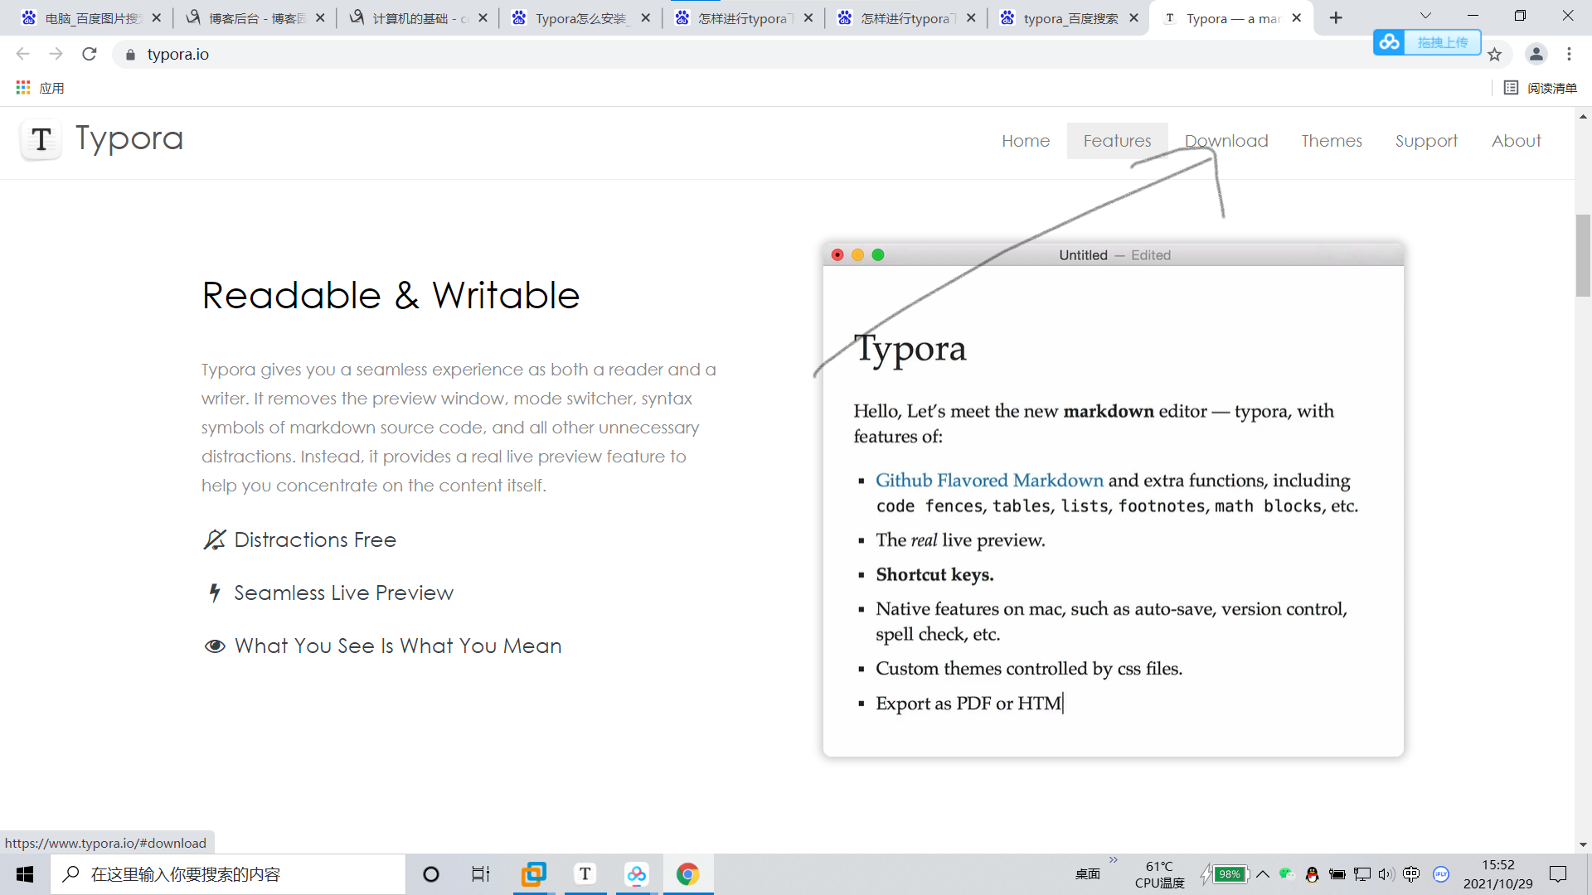Open Chrome three-dot menu

[x=1569, y=54]
